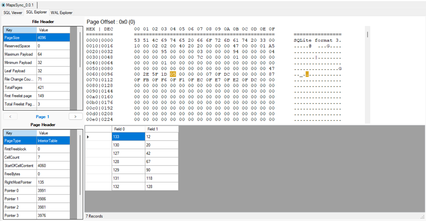Select the PageSize row in File Header

pyautogui.click(x=36, y=38)
